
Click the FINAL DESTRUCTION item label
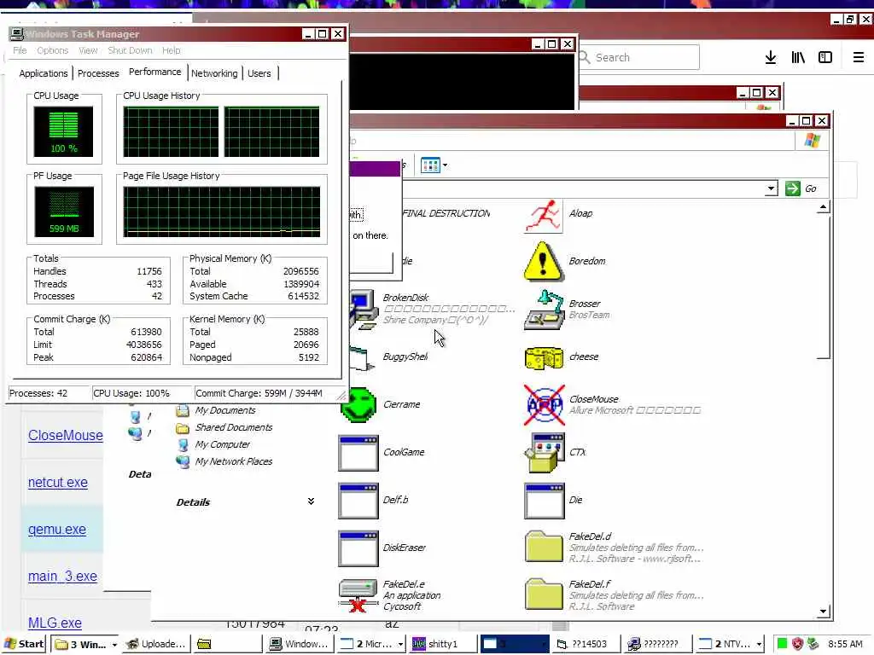point(446,214)
